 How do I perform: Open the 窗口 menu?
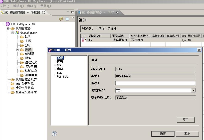click(x=32, y=6)
